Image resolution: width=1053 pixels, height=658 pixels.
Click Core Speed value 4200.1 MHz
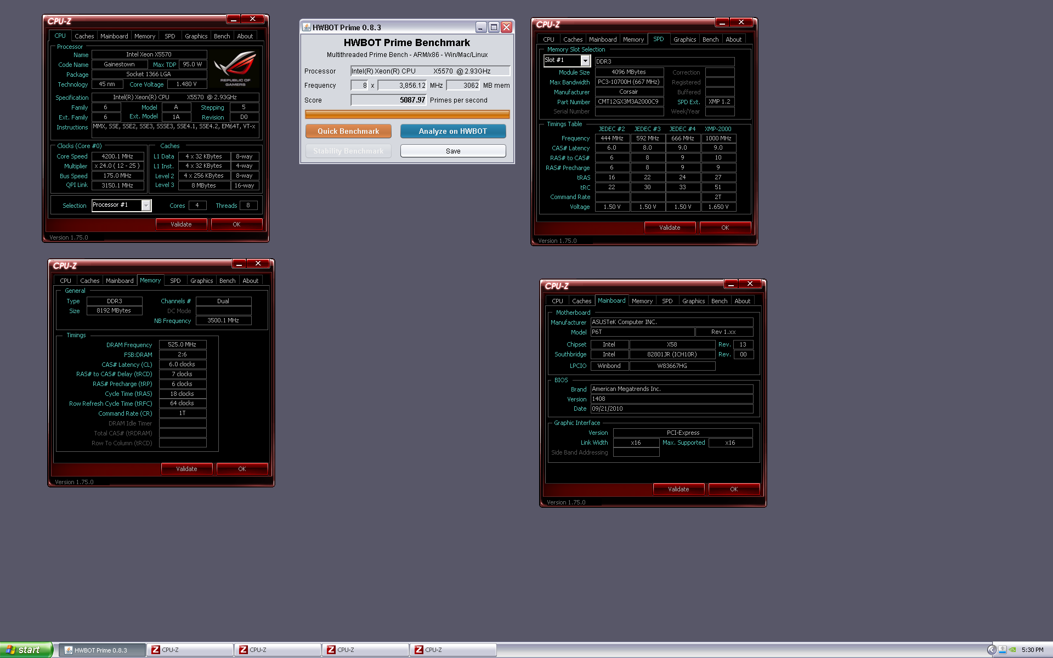point(117,156)
